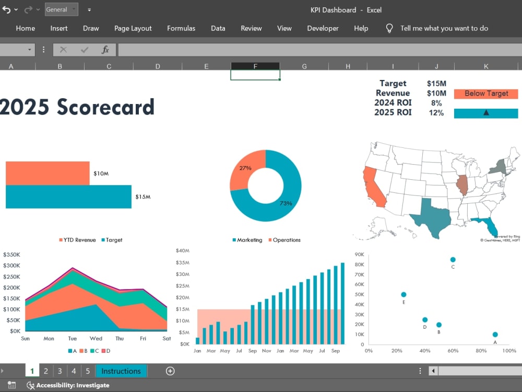Open the Review tab

tap(252, 28)
